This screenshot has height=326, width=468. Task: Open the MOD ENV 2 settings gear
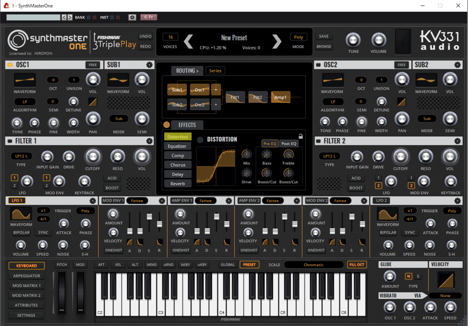[x=364, y=201]
